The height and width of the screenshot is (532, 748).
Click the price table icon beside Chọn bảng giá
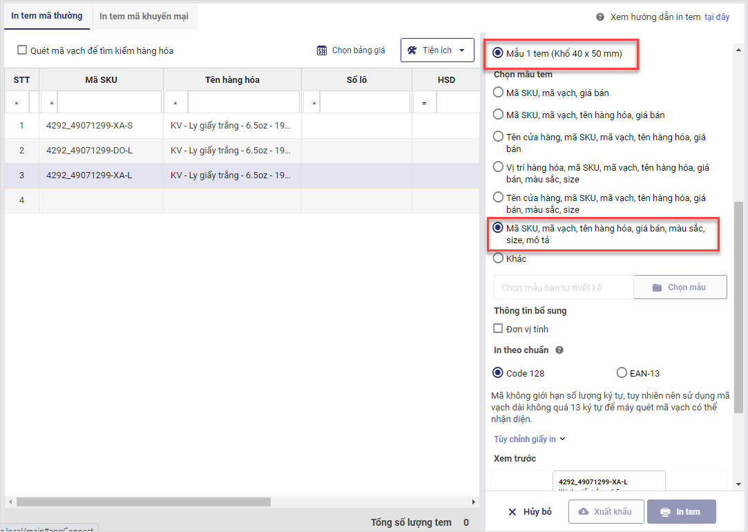pyautogui.click(x=322, y=50)
